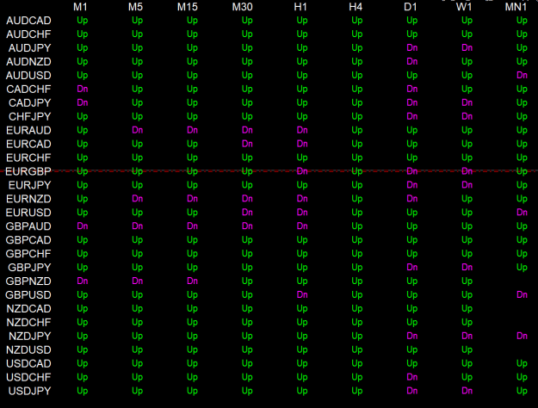Image resolution: width=538 pixels, height=408 pixels.
Task: Select the GBPNZD symbol label
Action: click(28, 281)
